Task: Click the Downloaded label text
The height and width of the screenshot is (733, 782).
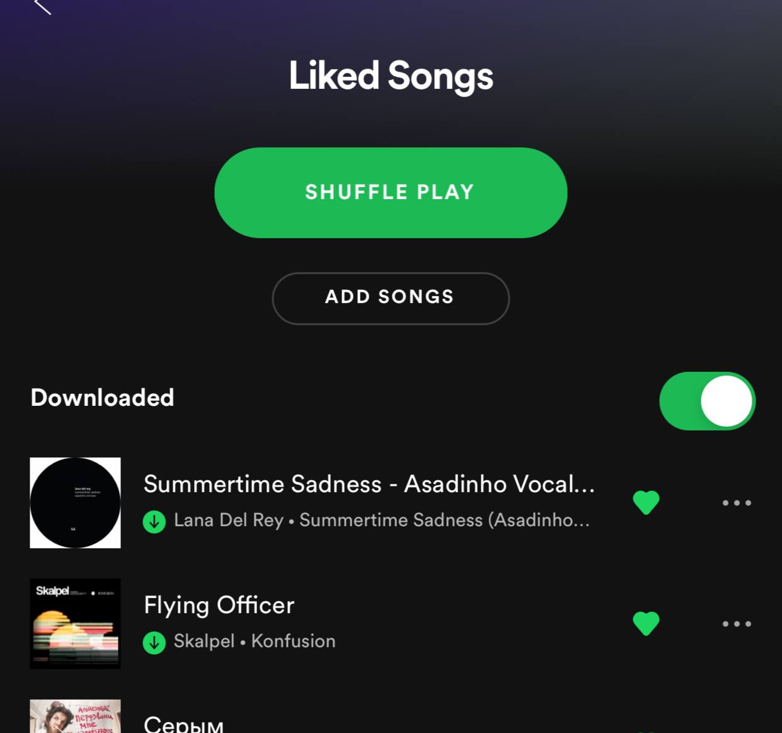Action: pos(102,398)
